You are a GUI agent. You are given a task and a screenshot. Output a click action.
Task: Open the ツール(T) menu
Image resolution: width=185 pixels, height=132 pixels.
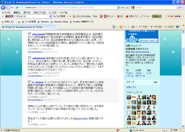(x=52, y=12)
